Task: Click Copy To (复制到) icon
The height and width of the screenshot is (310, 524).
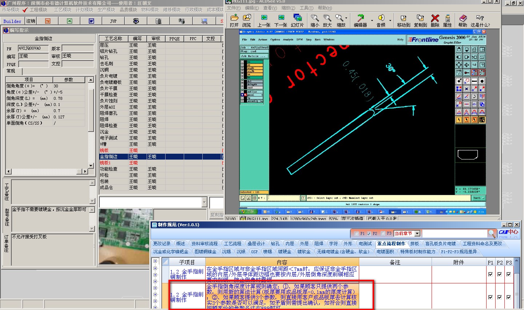Action: pyautogui.click(x=420, y=21)
